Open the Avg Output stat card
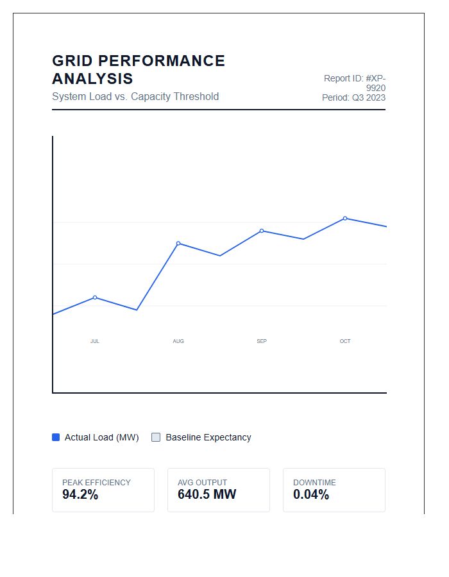The height and width of the screenshot is (577, 449). coord(219,490)
